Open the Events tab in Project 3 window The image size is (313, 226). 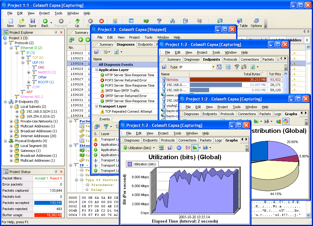point(105,119)
